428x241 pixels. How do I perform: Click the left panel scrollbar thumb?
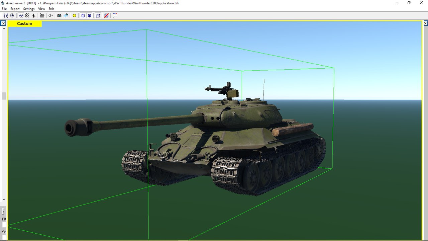pyautogui.click(x=4, y=96)
